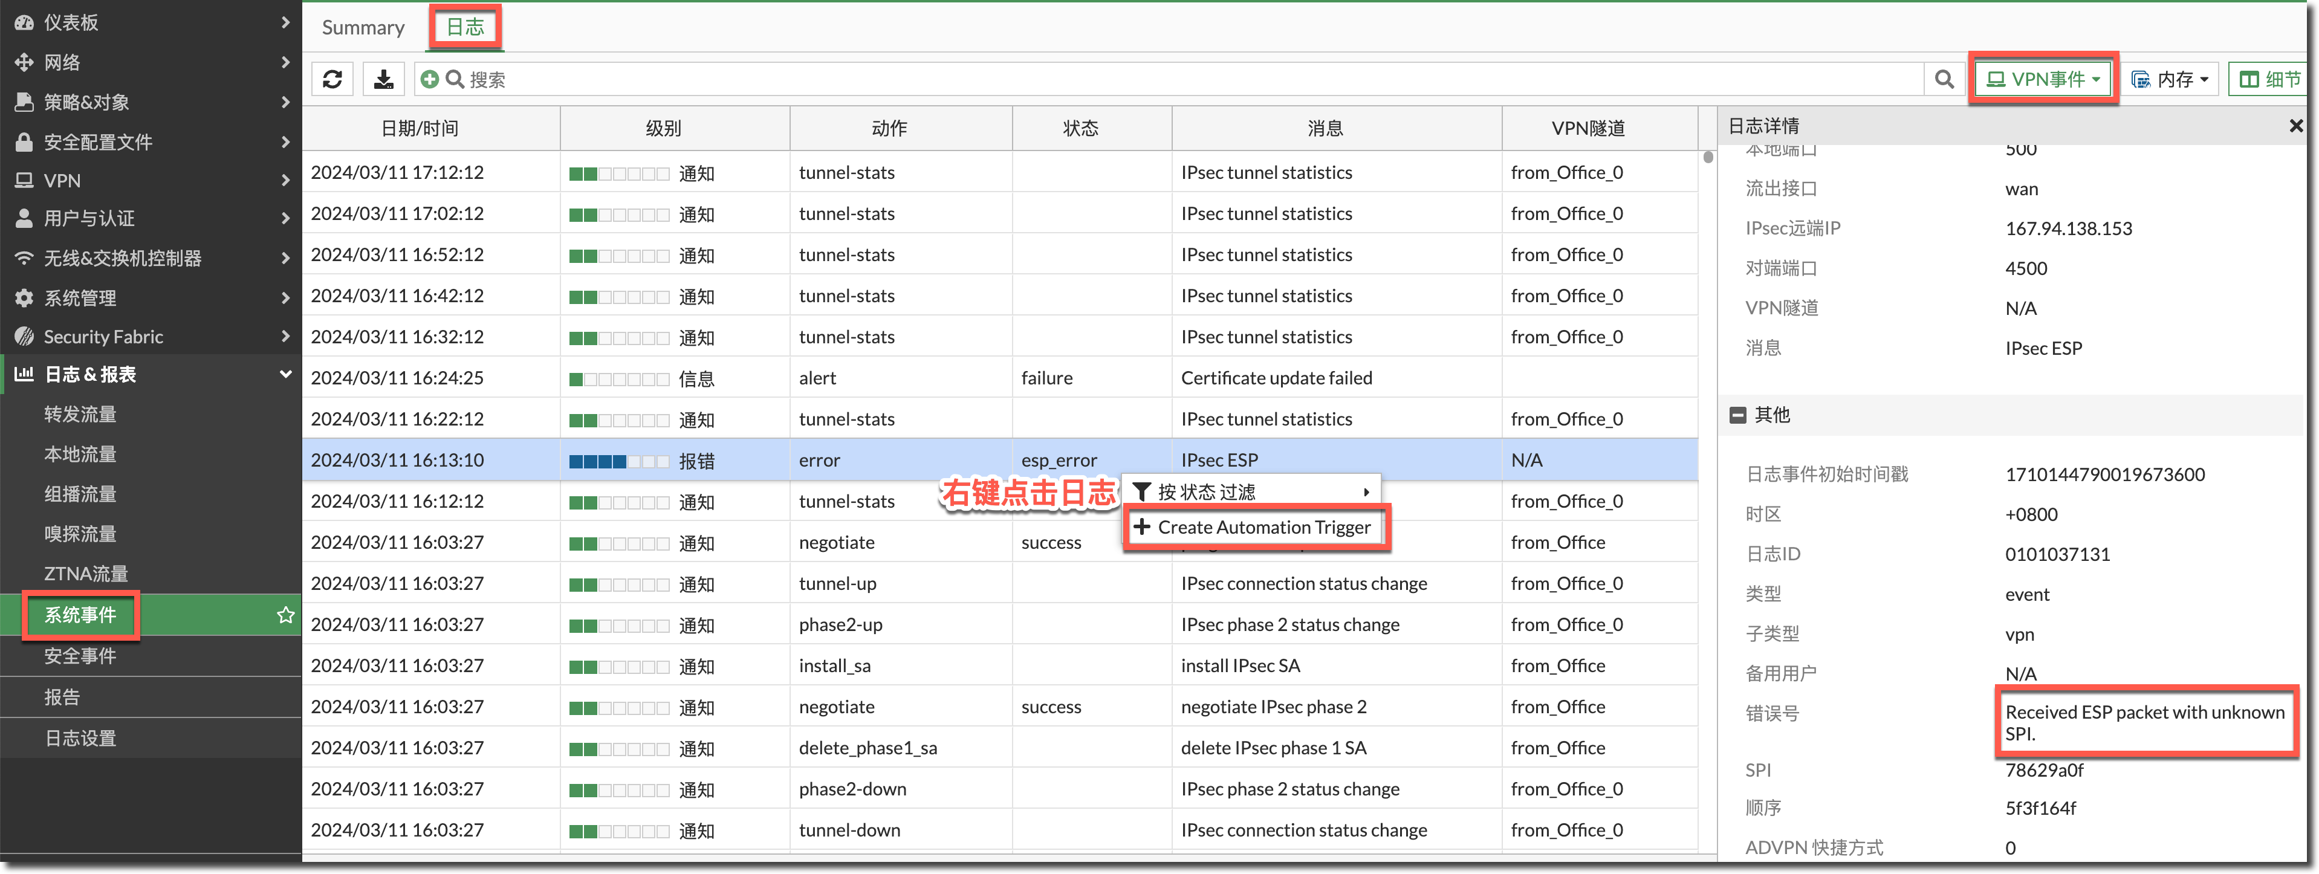This screenshot has width=2319, height=874.
Task: Click the security profiles lock icon
Action: tap(24, 141)
